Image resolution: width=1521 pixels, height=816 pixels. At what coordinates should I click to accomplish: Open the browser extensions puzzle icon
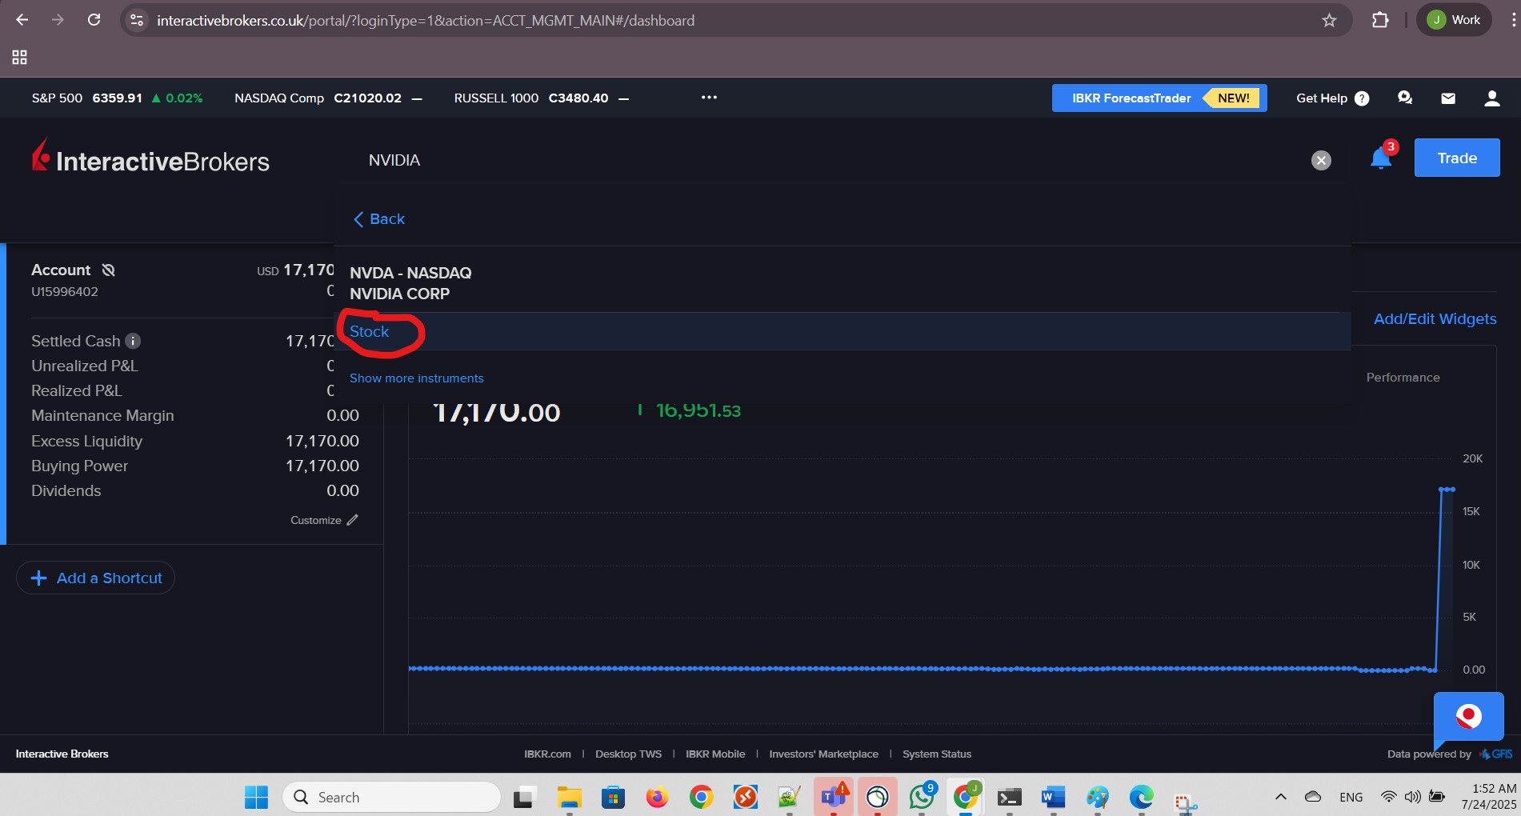(x=1380, y=20)
